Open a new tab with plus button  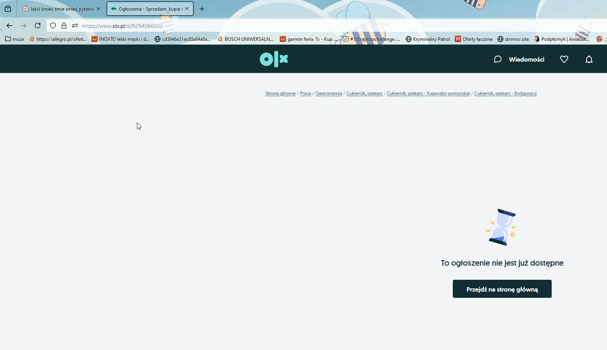[x=202, y=9]
